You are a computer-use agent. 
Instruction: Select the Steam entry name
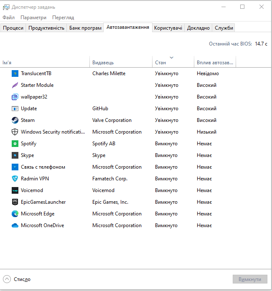28,120
